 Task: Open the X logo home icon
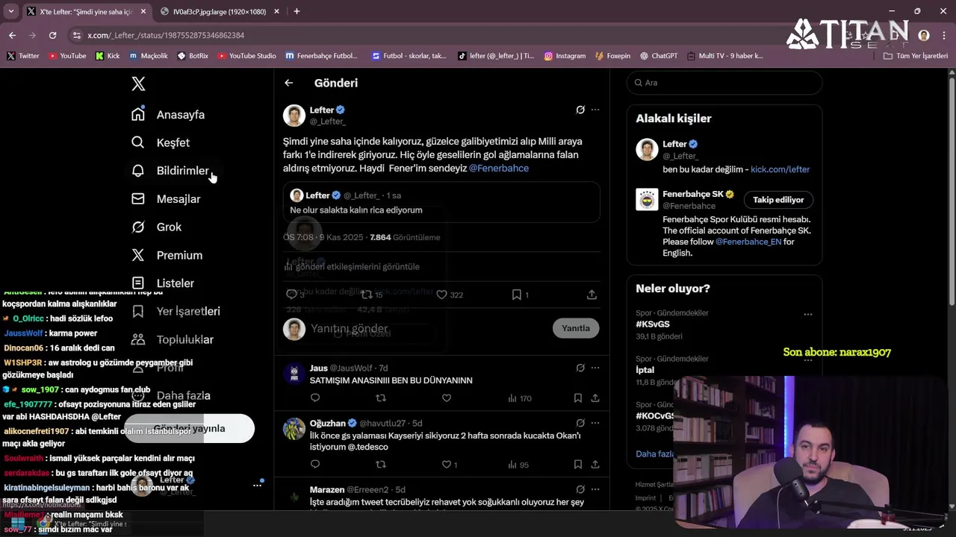138,84
